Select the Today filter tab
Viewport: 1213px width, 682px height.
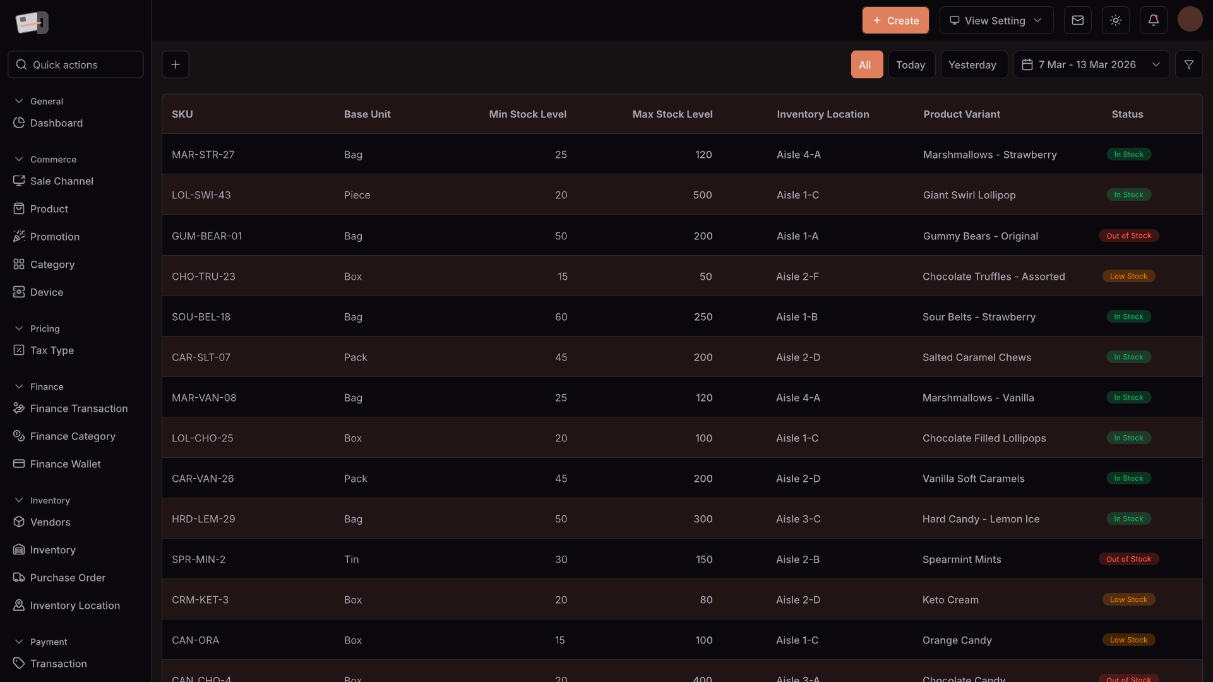[x=911, y=64]
